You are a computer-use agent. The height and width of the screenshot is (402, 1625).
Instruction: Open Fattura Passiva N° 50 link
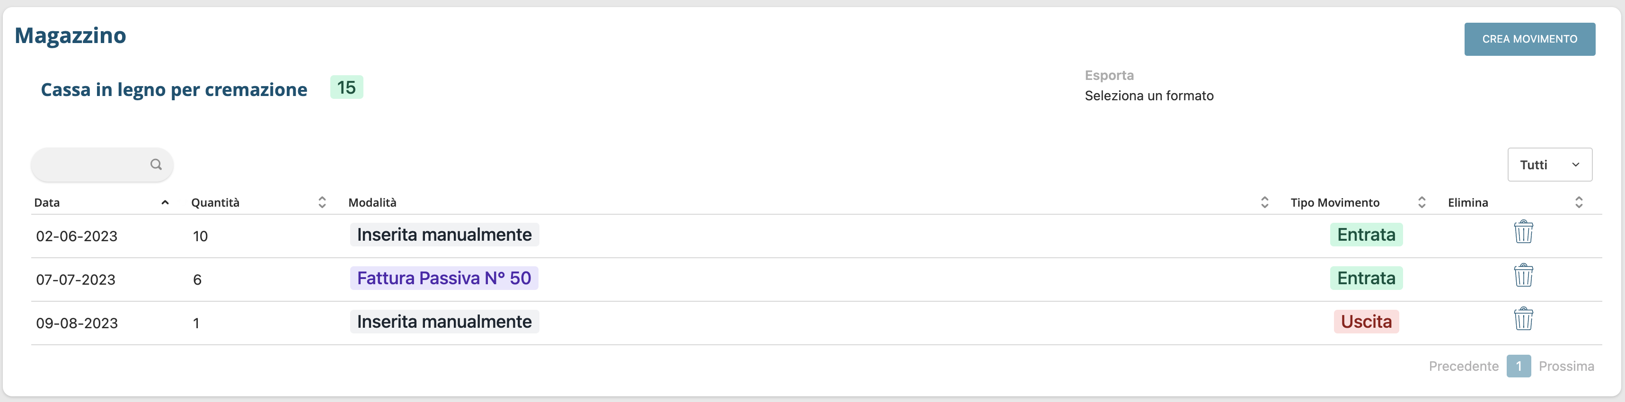point(443,278)
